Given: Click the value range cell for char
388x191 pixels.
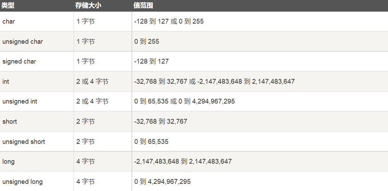Looking at the screenshot, I should coord(169,22).
